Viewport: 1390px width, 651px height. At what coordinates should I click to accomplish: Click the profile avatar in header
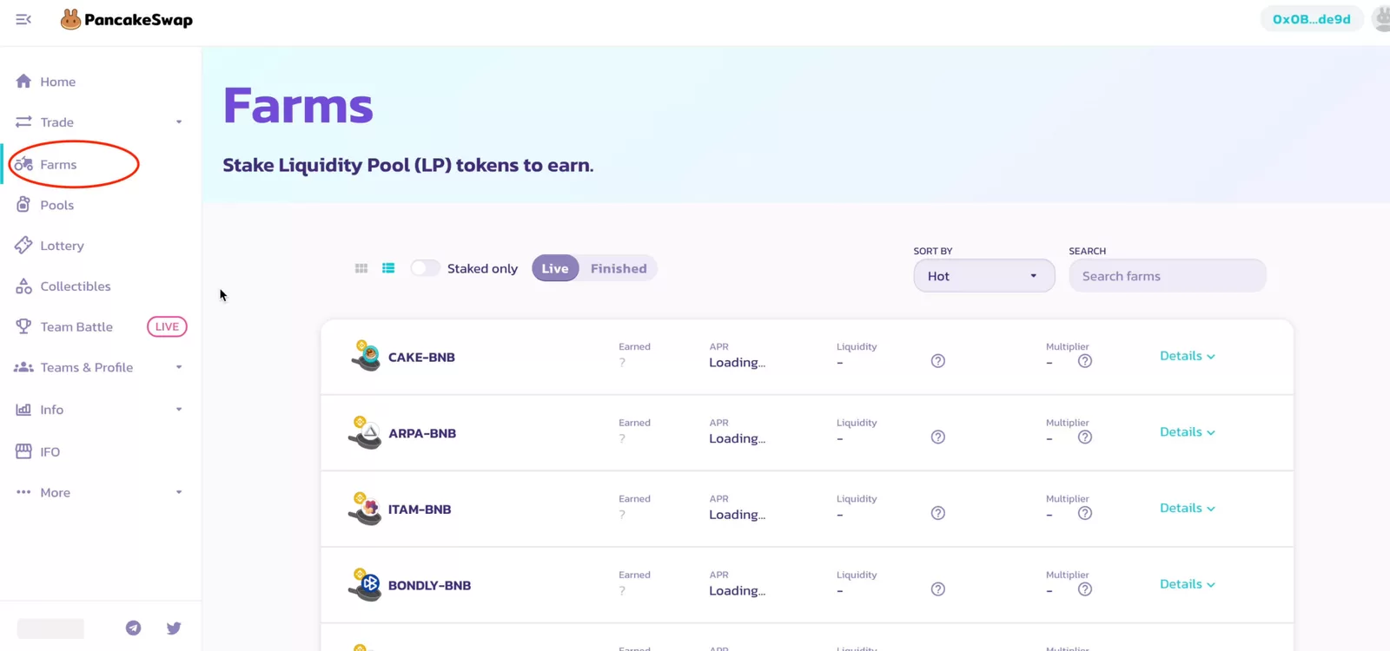1381,19
